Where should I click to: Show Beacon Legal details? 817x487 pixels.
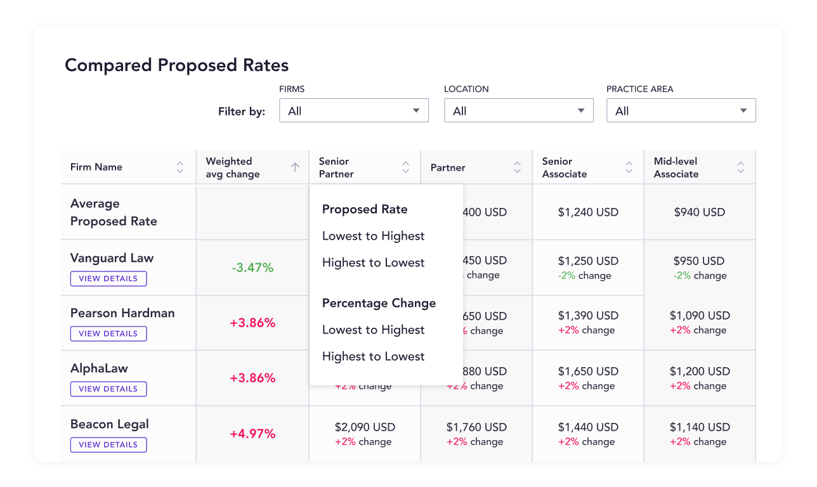pyautogui.click(x=108, y=445)
